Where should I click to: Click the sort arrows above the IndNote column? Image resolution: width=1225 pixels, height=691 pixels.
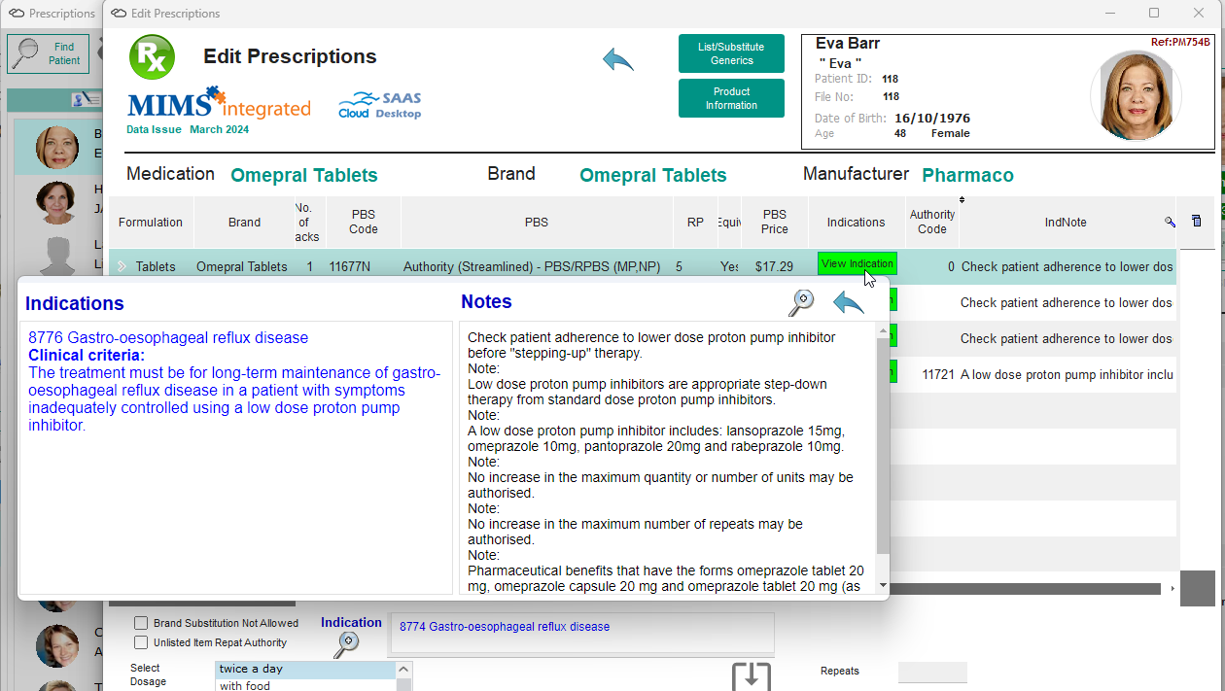962,200
